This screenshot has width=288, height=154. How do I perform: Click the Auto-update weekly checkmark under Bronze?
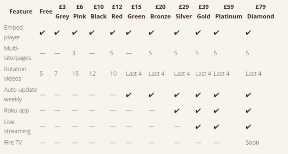pyautogui.click(x=151, y=95)
